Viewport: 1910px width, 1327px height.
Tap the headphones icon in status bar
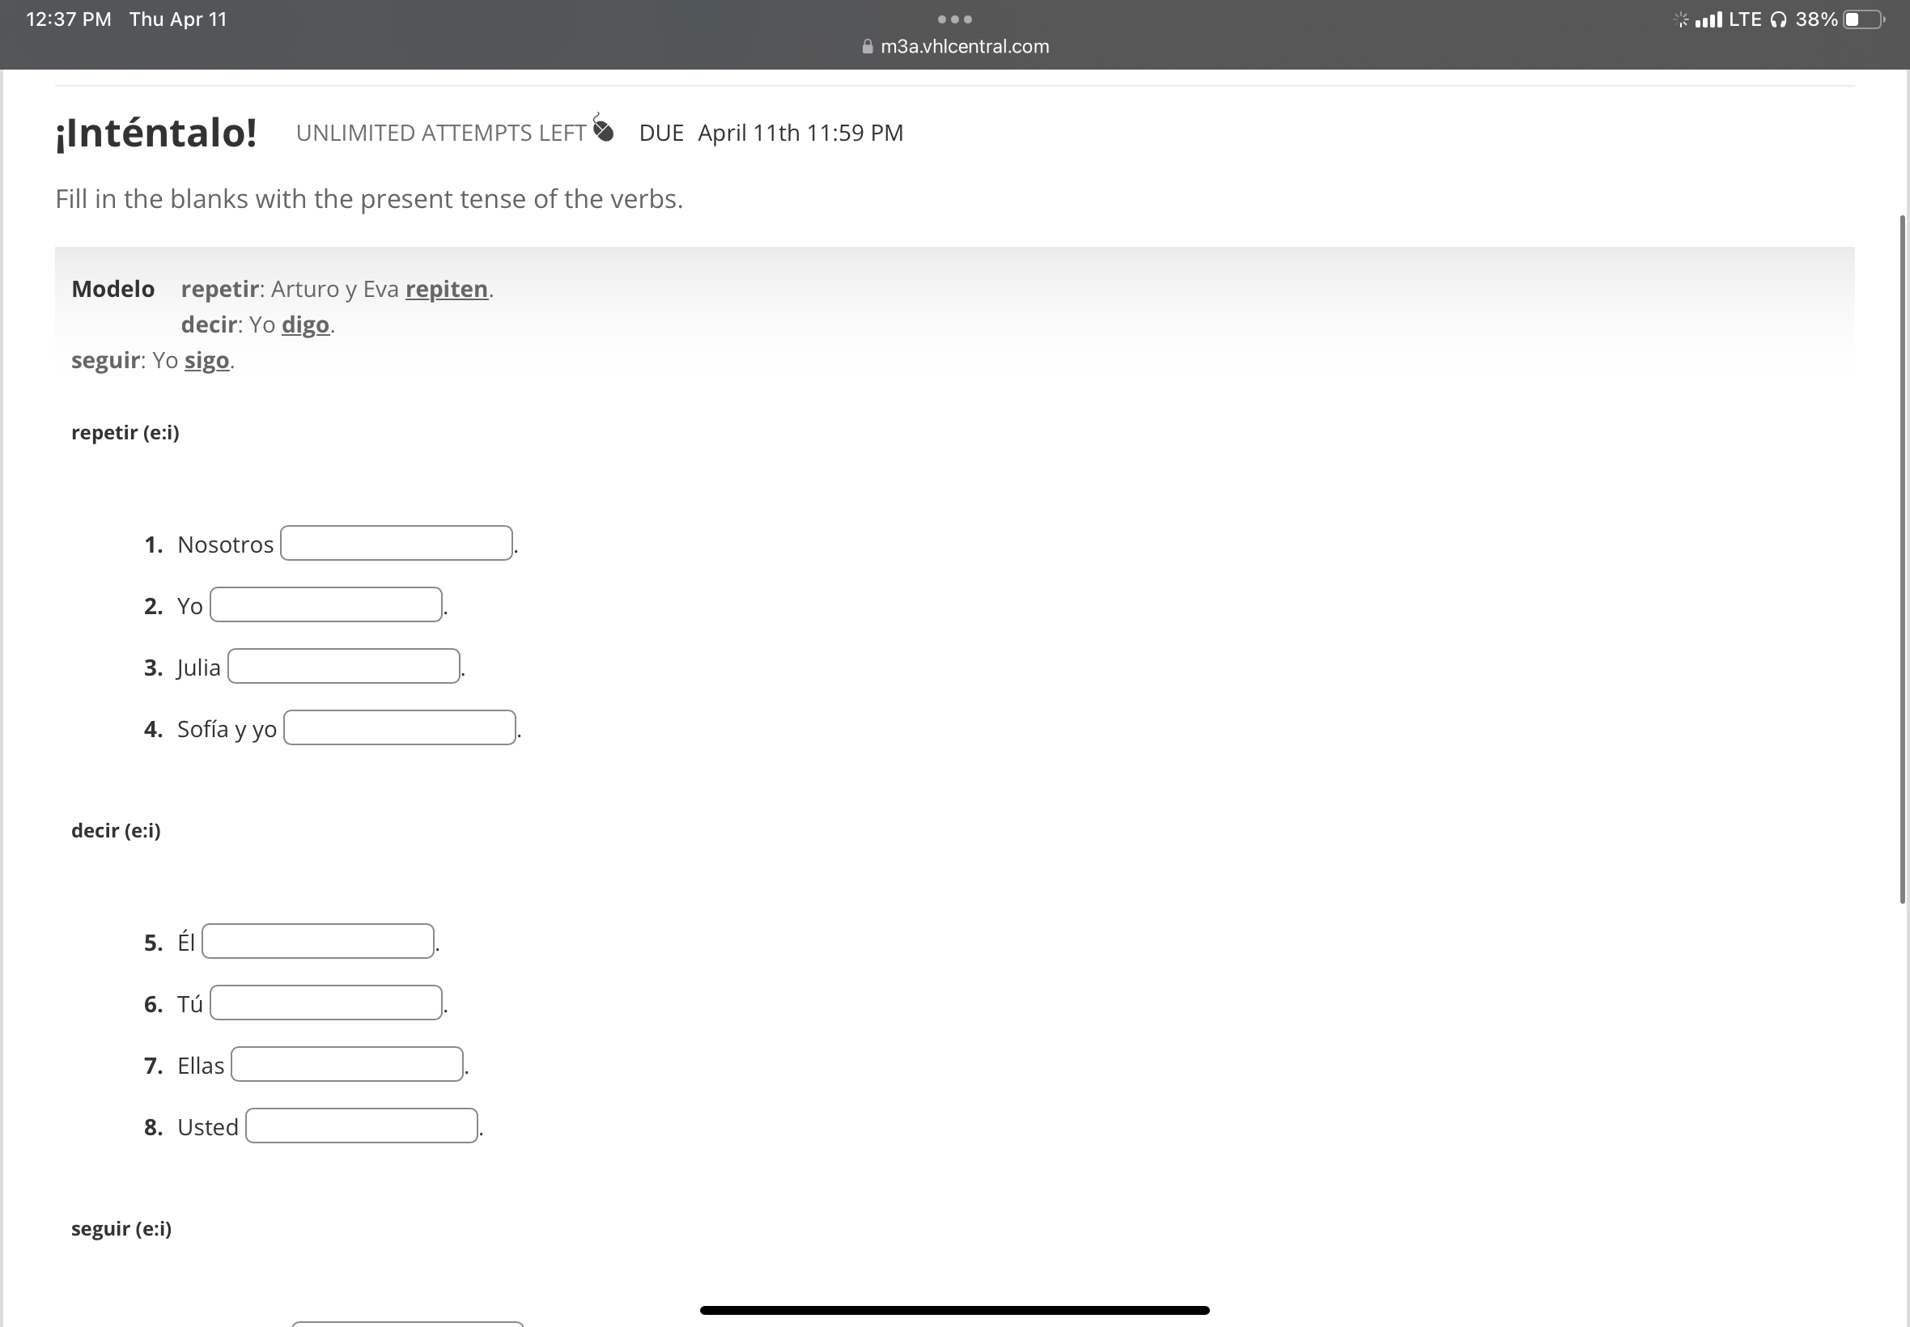pos(1778,20)
